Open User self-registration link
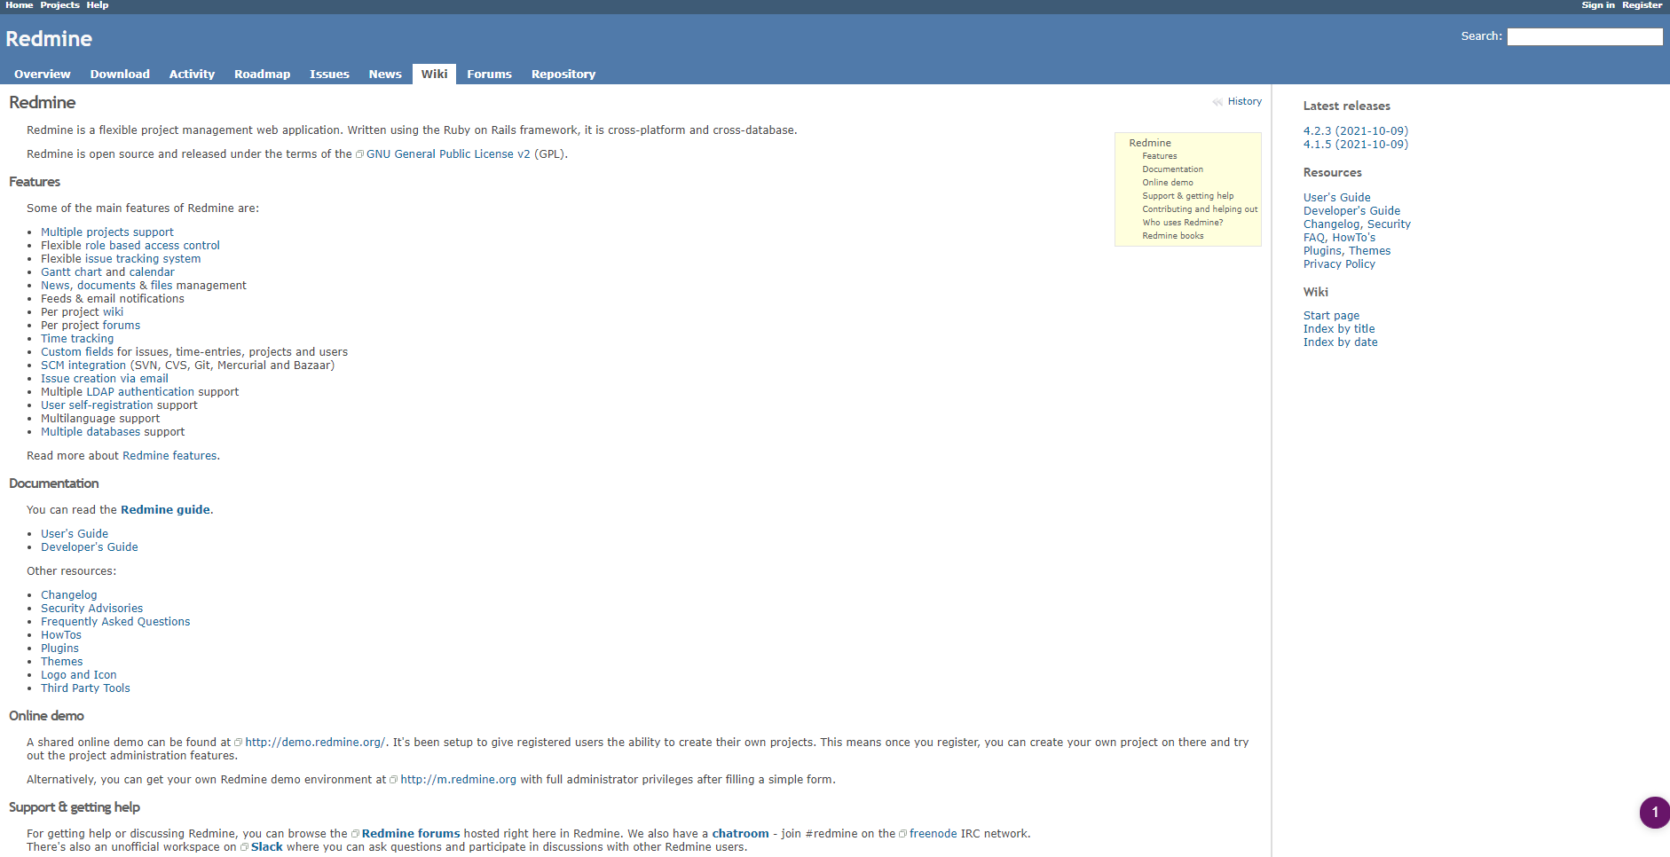The width and height of the screenshot is (1670, 857). [x=97, y=405]
